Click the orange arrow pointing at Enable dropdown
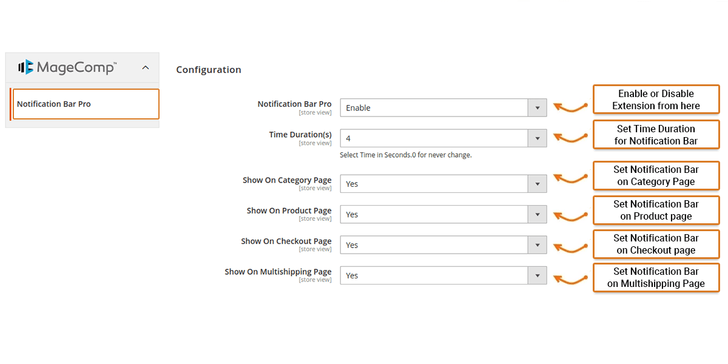This screenshot has width=728, height=364. (571, 108)
